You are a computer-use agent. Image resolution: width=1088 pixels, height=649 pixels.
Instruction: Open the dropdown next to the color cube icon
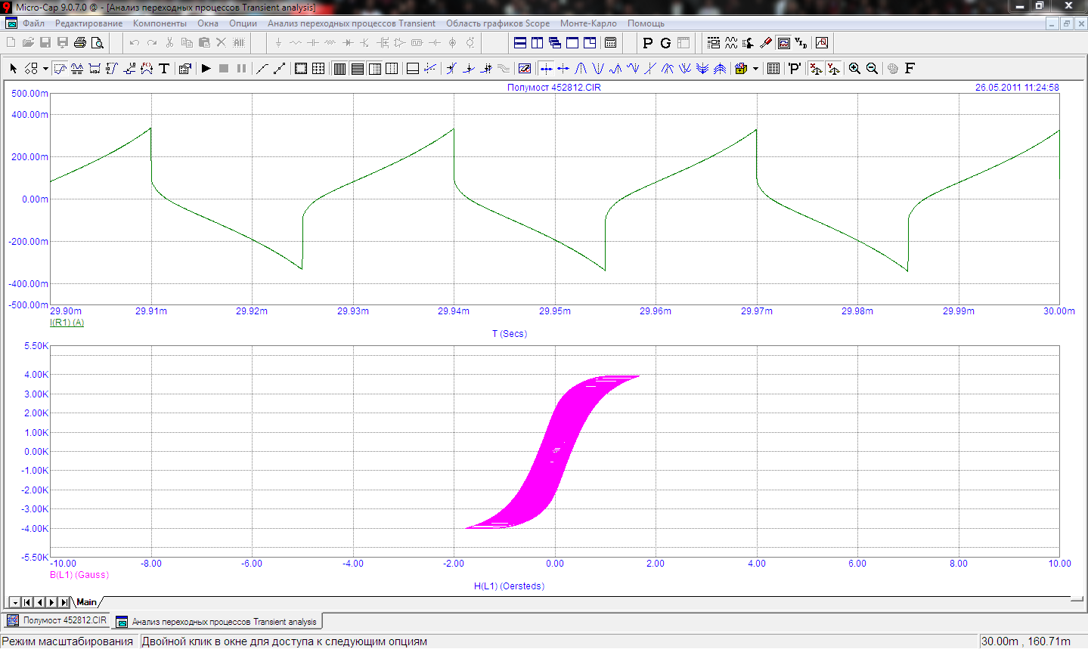pyautogui.click(x=755, y=69)
